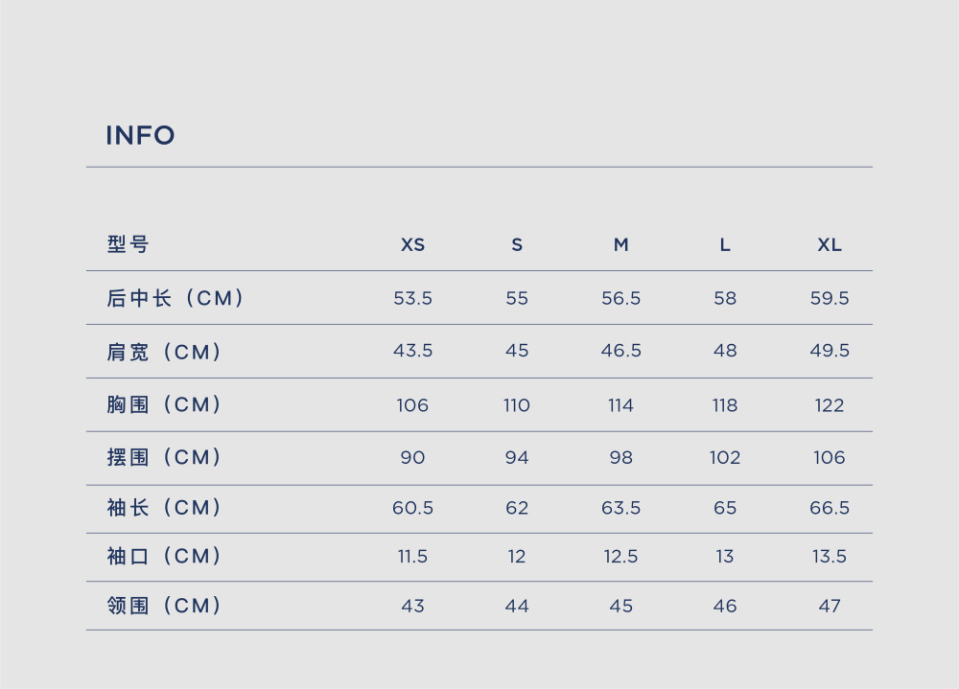Select the L size column header

[x=725, y=244]
